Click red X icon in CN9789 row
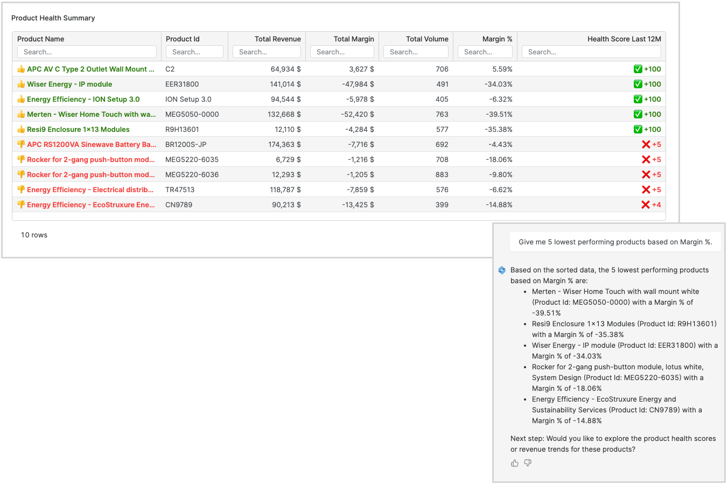Viewport: 728px width, 484px height. click(646, 205)
